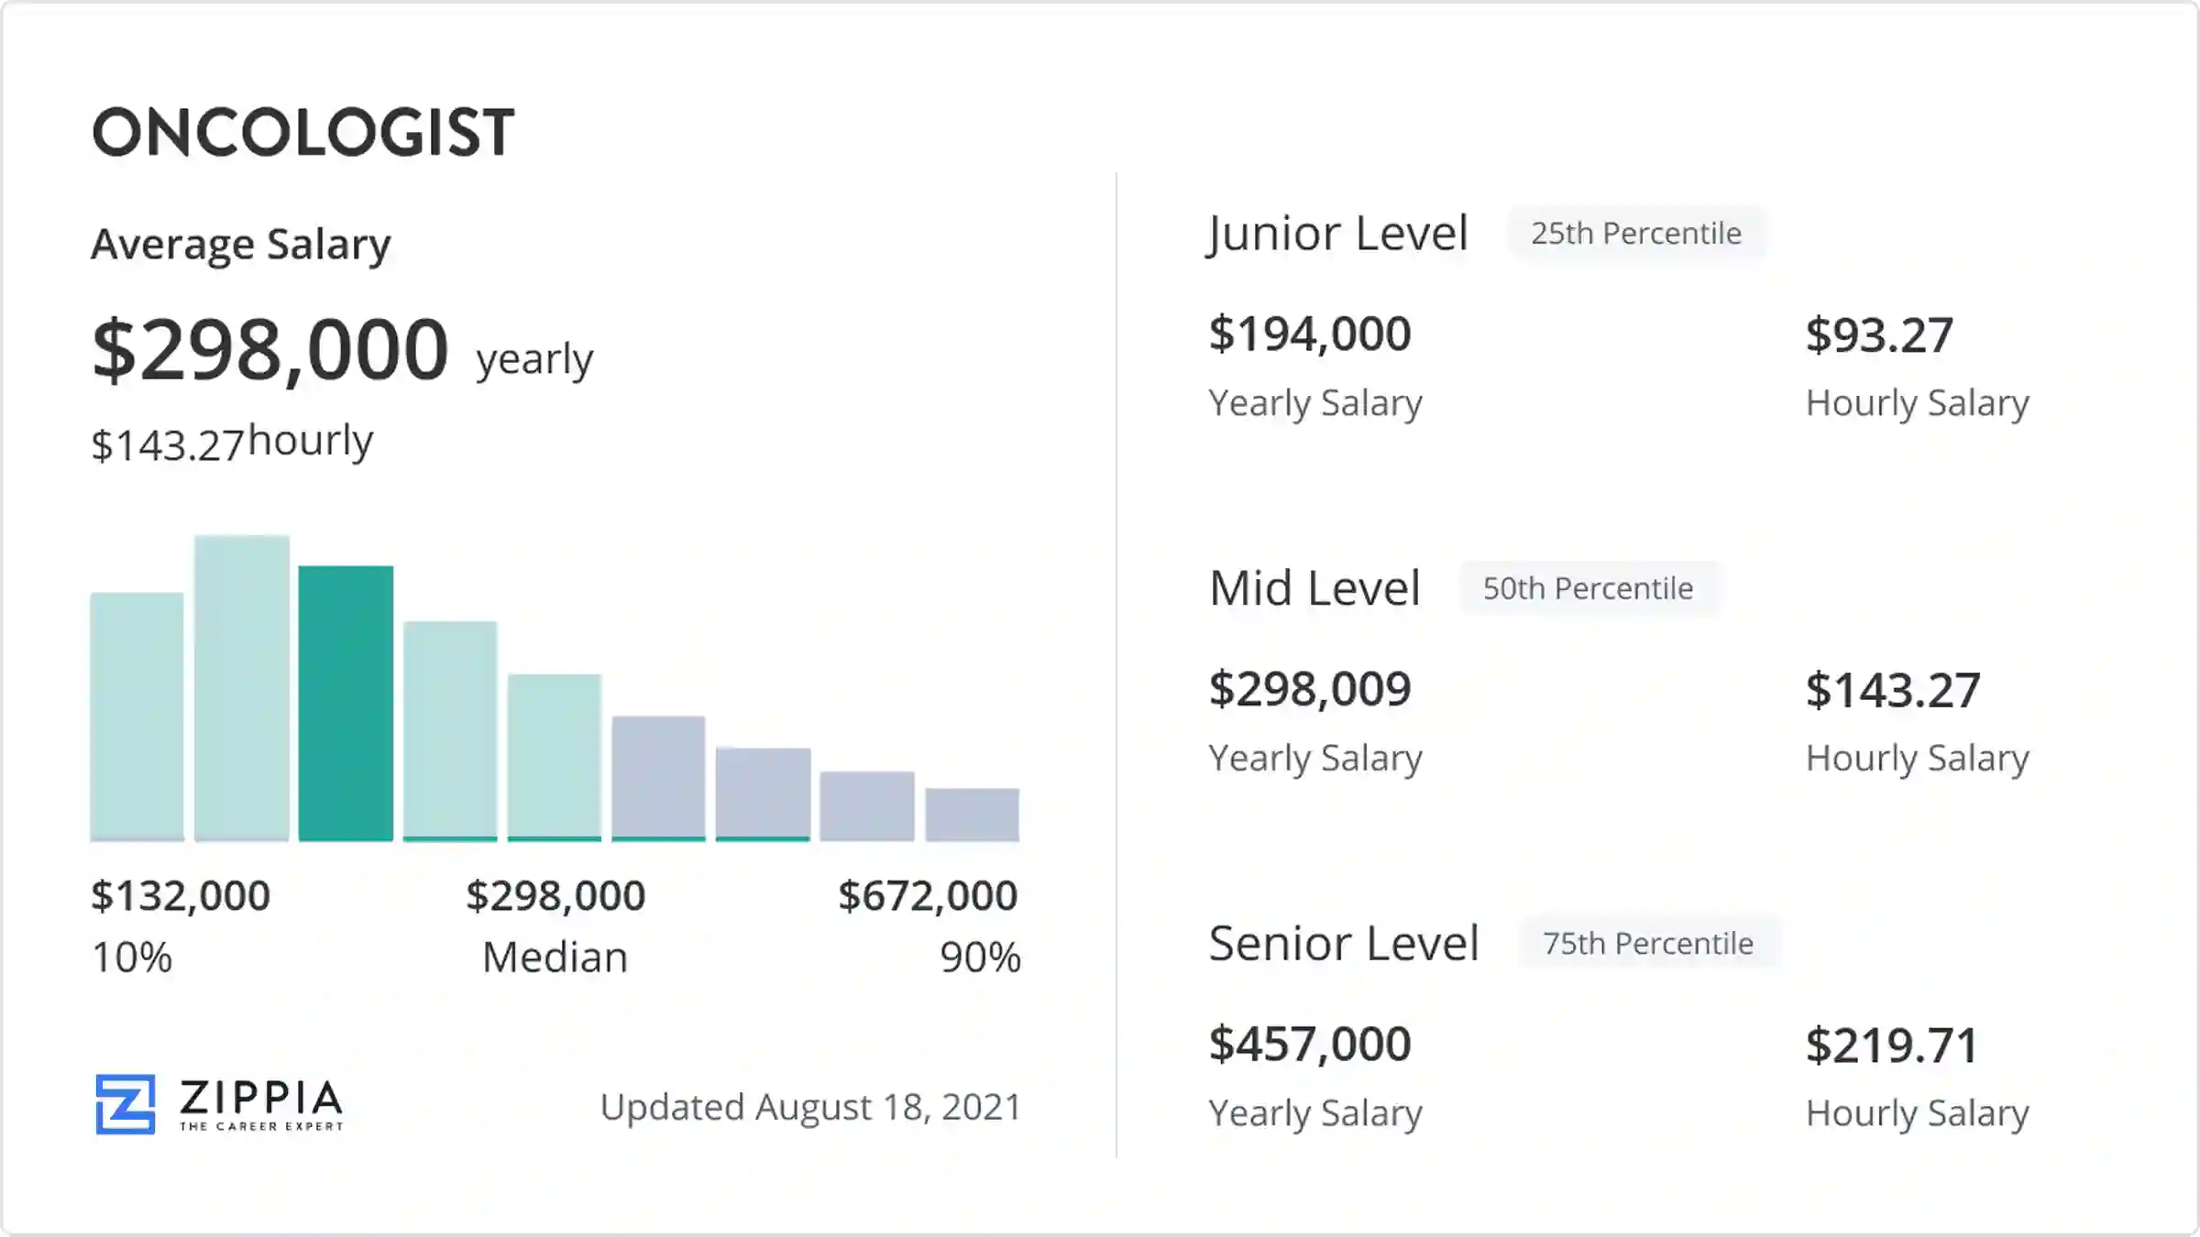This screenshot has height=1237, width=2200.
Task: Click the $132,000 10% label
Action: (181, 895)
